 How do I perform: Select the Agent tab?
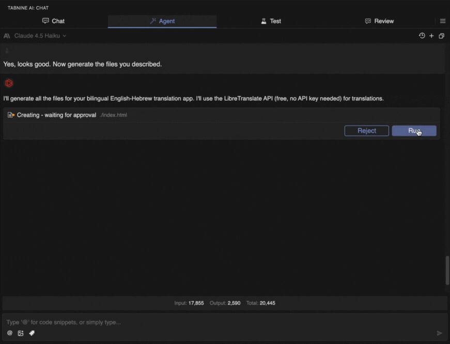162,21
